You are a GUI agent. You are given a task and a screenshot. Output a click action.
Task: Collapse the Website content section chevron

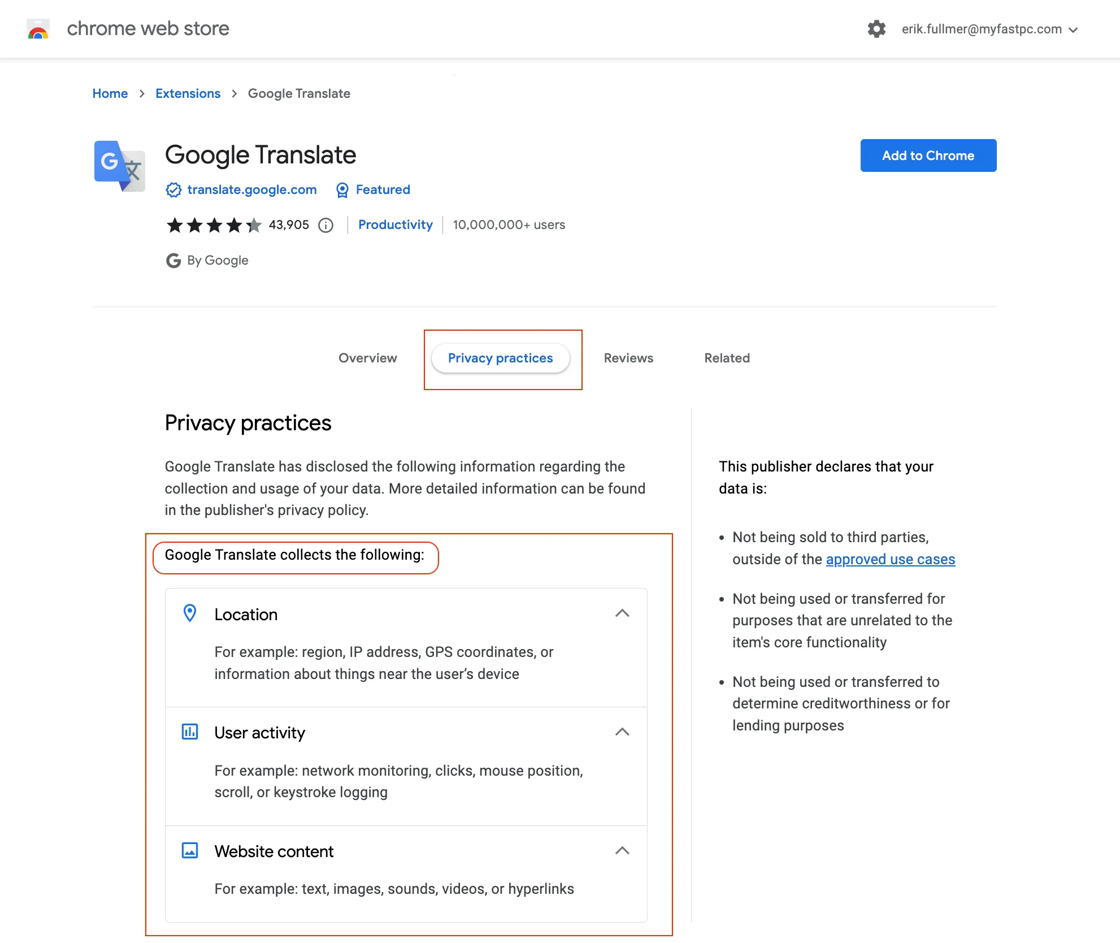coord(622,851)
